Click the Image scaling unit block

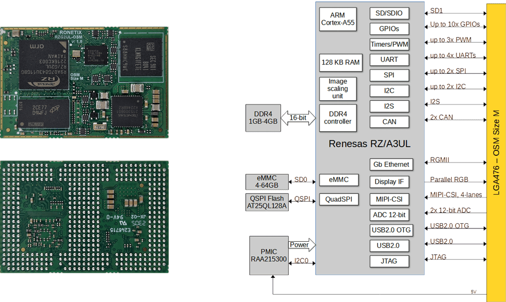(338, 88)
